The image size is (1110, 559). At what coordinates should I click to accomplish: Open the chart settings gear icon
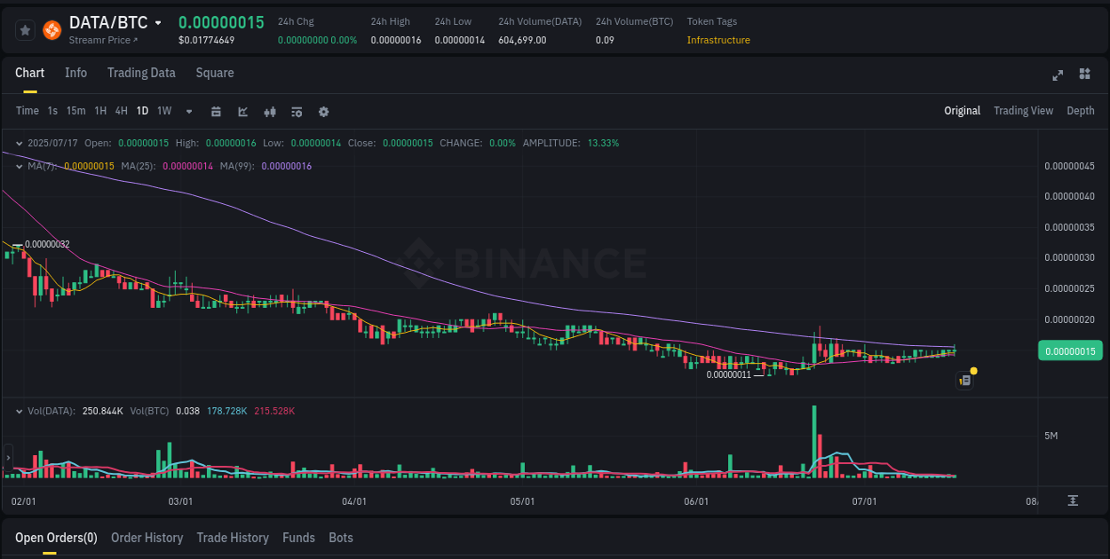click(323, 112)
